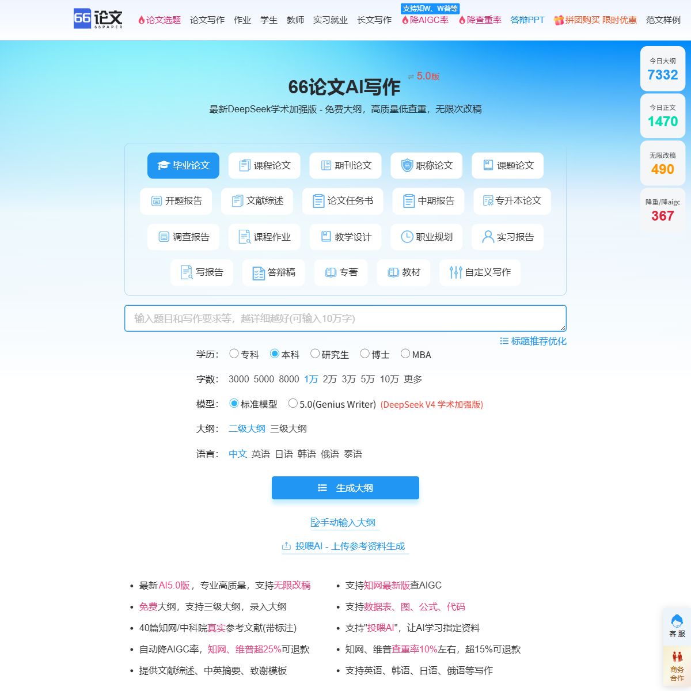691x691 pixels.
Task: Click the 降重/降aigc 367 counter card
Action: [663, 210]
